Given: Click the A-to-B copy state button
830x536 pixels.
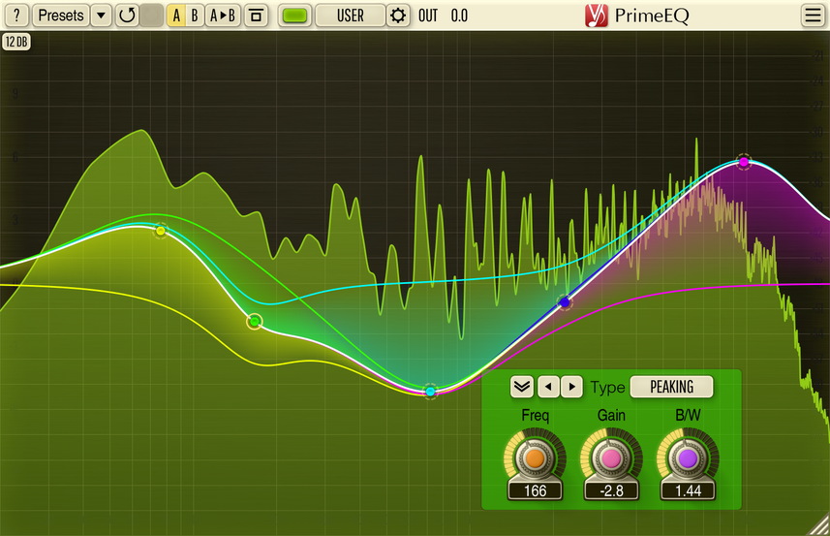Looking at the screenshot, I should click(x=223, y=16).
